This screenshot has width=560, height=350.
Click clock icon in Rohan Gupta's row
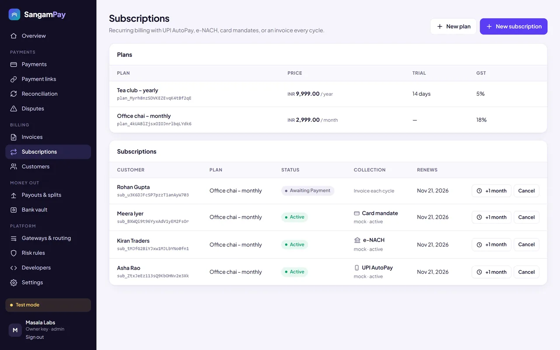click(x=479, y=191)
